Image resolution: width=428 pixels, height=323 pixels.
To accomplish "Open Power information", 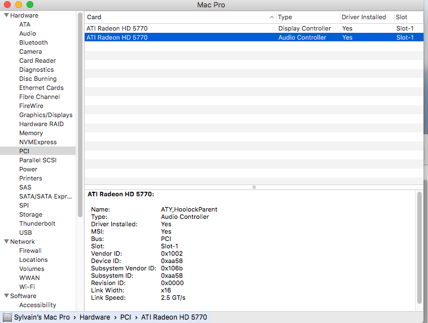I will pyautogui.click(x=28, y=169).
